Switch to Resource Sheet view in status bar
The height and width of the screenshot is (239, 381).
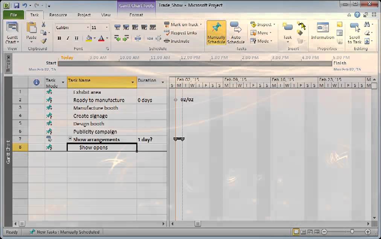click(317, 232)
